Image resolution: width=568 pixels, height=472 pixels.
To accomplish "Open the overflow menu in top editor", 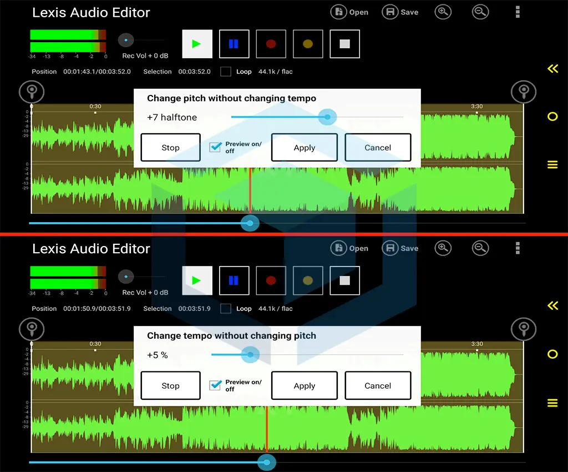I will tap(518, 12).
